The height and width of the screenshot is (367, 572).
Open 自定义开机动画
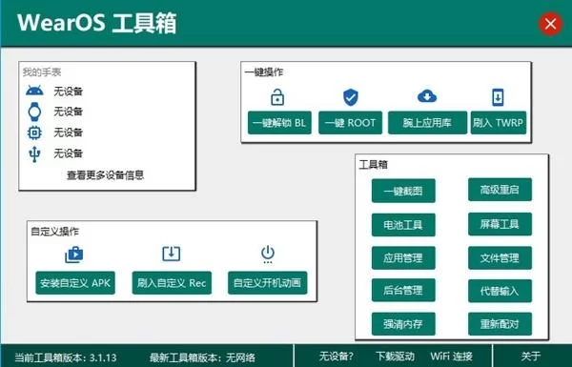[267, 283]
